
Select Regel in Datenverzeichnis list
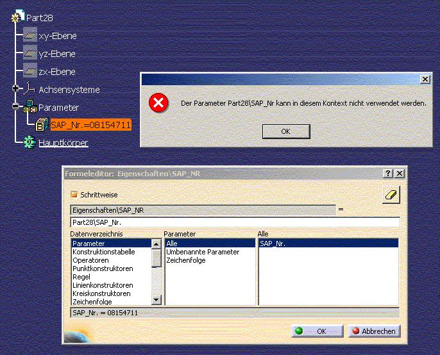pos(112,277)
